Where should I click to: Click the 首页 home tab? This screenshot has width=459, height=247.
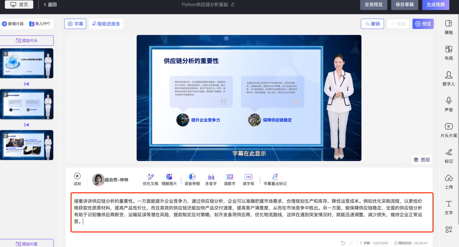(x=19, y=5)
